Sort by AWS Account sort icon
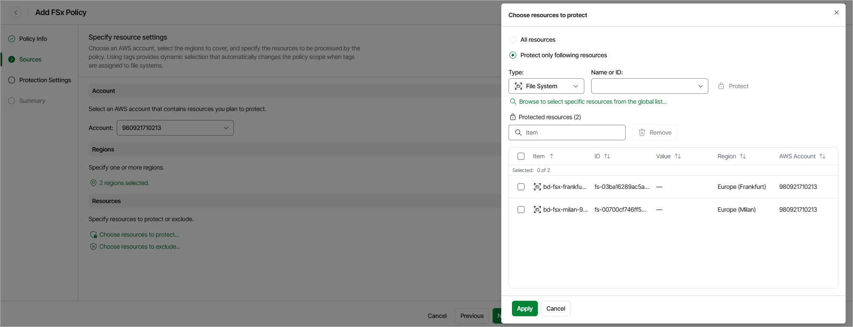This screenshot has width=853, height=327. click(x=822, y=156)
